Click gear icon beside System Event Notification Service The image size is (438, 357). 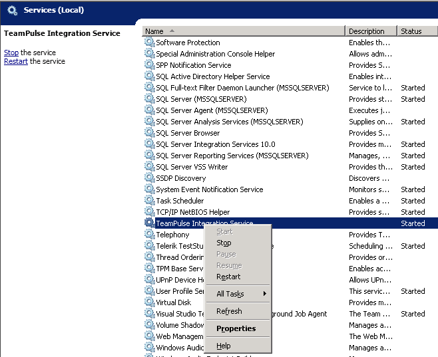click(x=150, y=189)
